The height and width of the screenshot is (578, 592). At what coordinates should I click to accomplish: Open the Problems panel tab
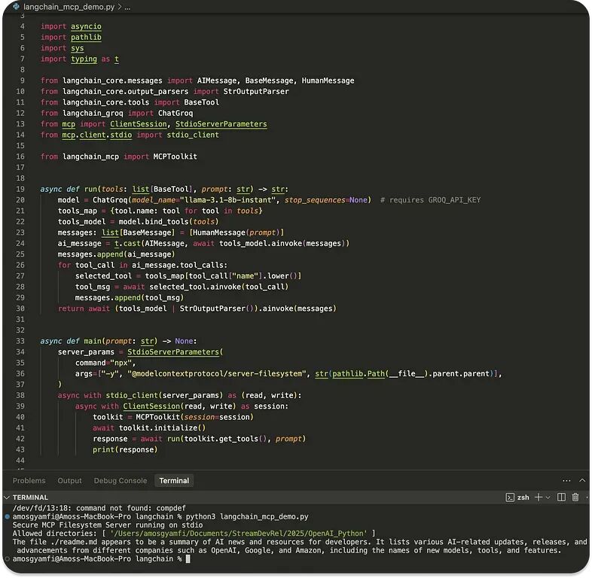(x=29, y=480)
